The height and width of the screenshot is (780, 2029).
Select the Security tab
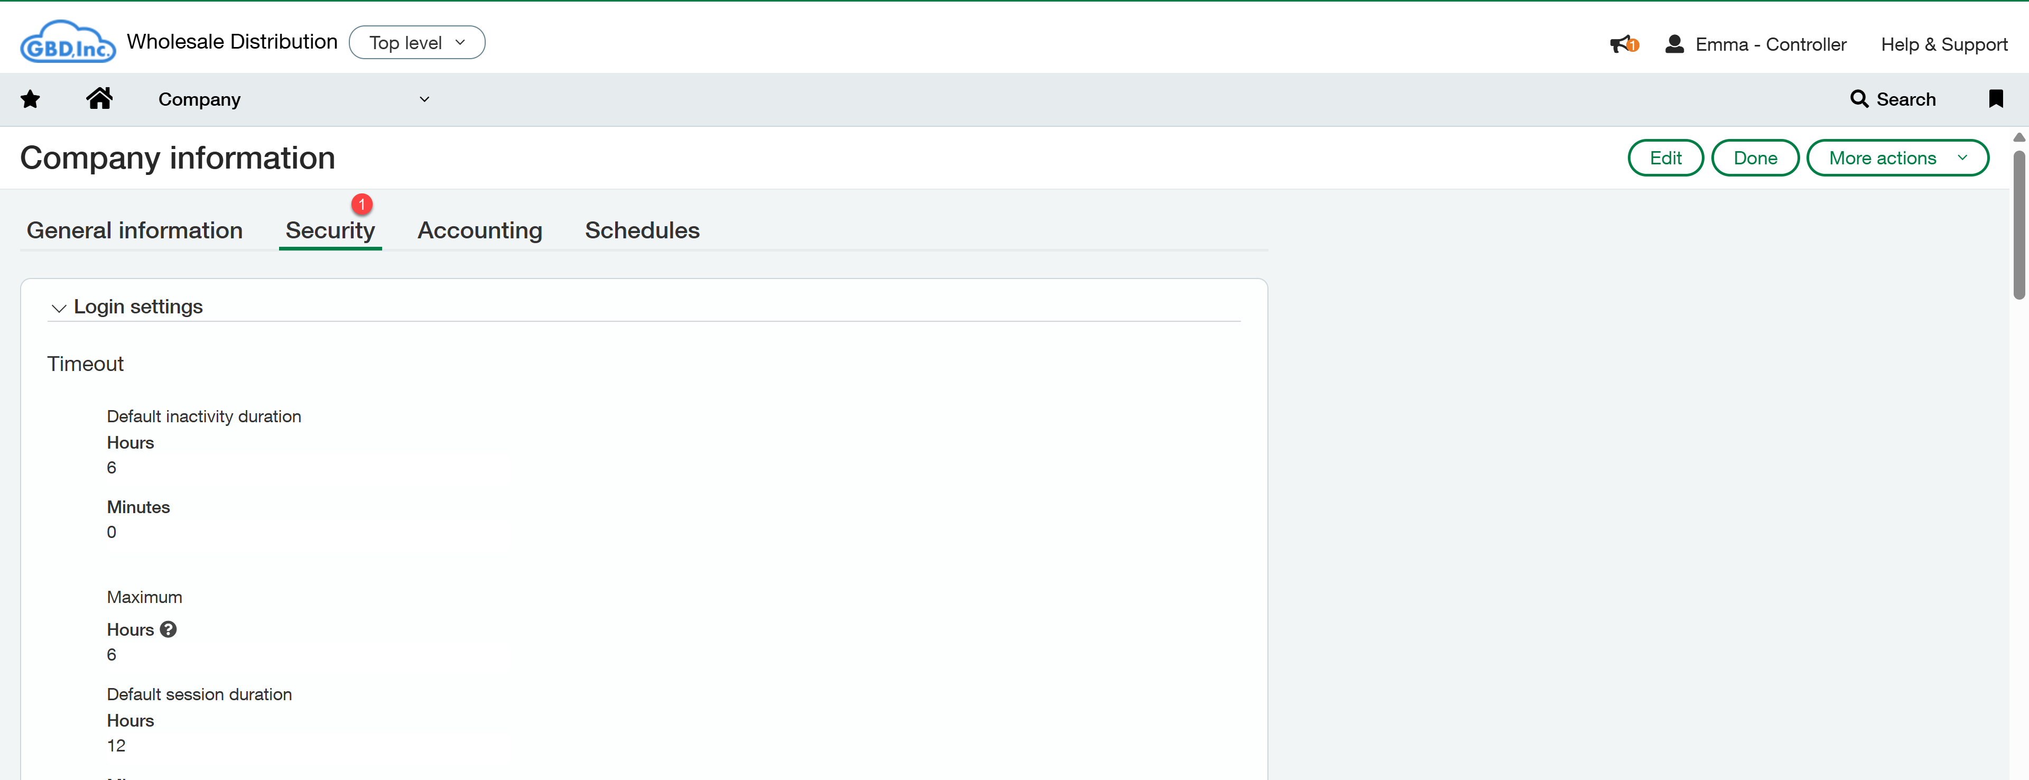point(329,230)
